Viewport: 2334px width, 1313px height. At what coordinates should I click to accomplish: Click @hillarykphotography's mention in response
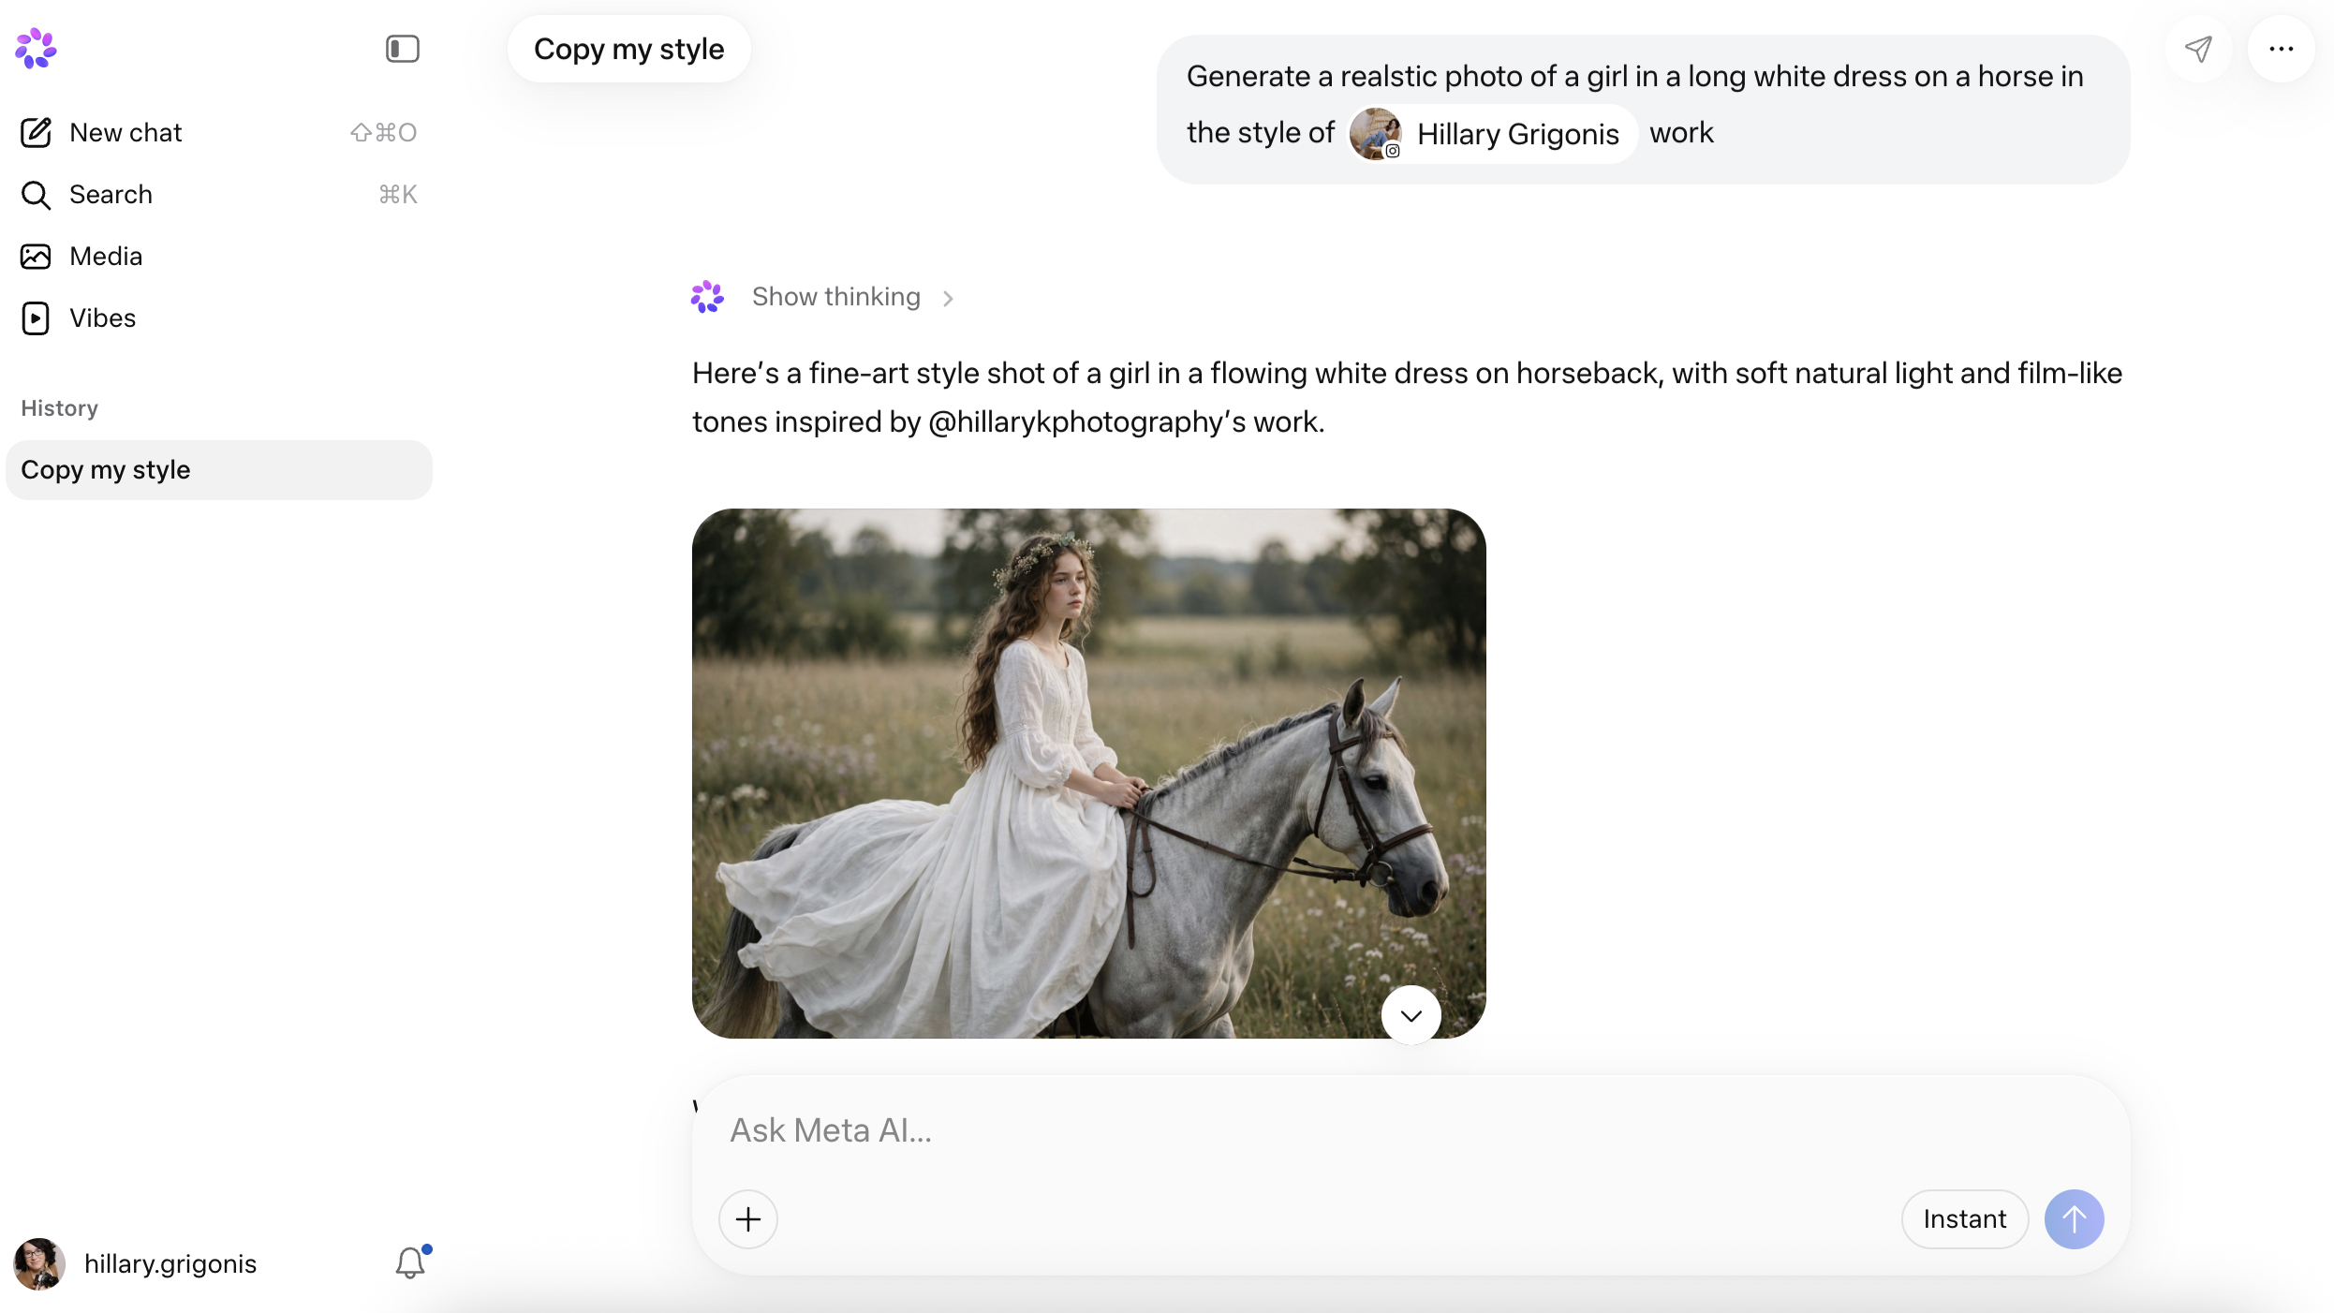[1087, 422]
